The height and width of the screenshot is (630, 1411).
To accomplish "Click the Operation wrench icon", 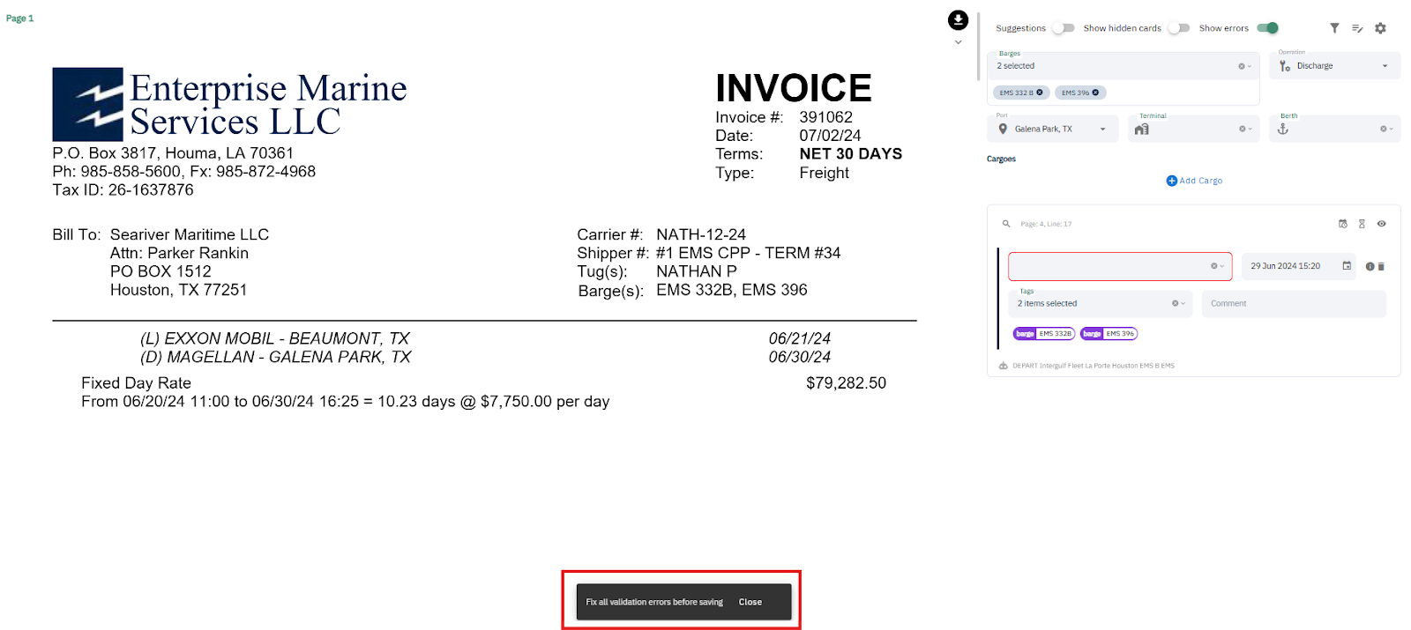I will coord(1285,66).
